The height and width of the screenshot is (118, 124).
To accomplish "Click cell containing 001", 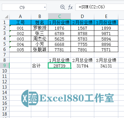I will [20, 28].
